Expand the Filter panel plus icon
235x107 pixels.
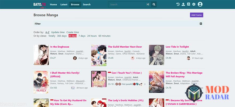pyautogui.click(x=201, y=24)
